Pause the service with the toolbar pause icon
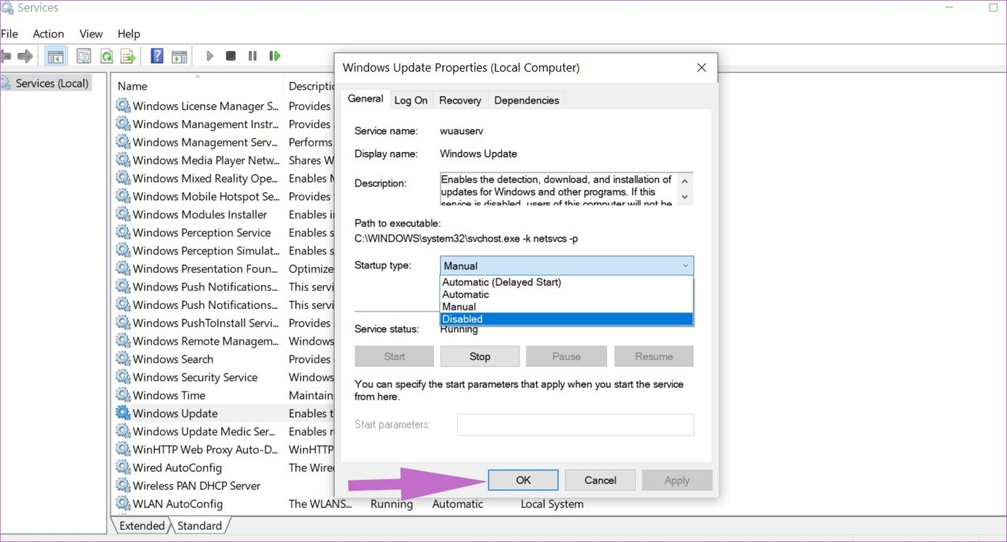1007x542 pixels. [x=252, y=56]
